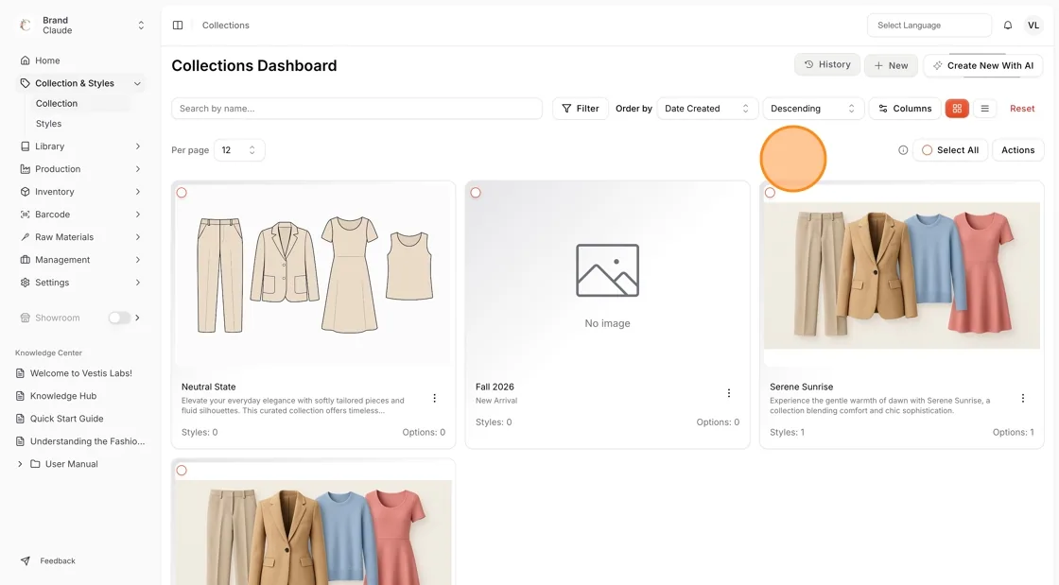Open the Descending sort dropdown
1059x585 pixels.
click(x=813, y=109)
